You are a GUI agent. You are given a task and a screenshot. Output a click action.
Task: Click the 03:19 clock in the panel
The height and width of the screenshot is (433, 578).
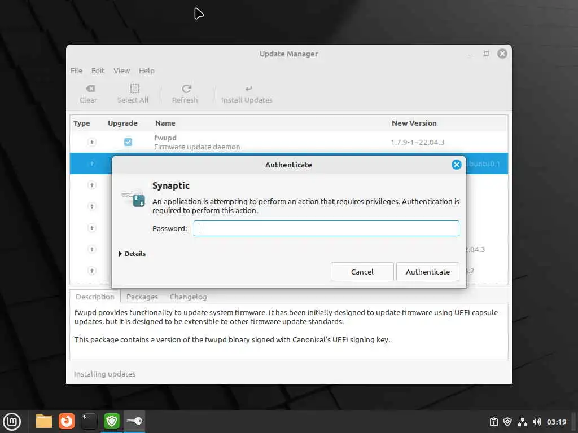point(556,422)
